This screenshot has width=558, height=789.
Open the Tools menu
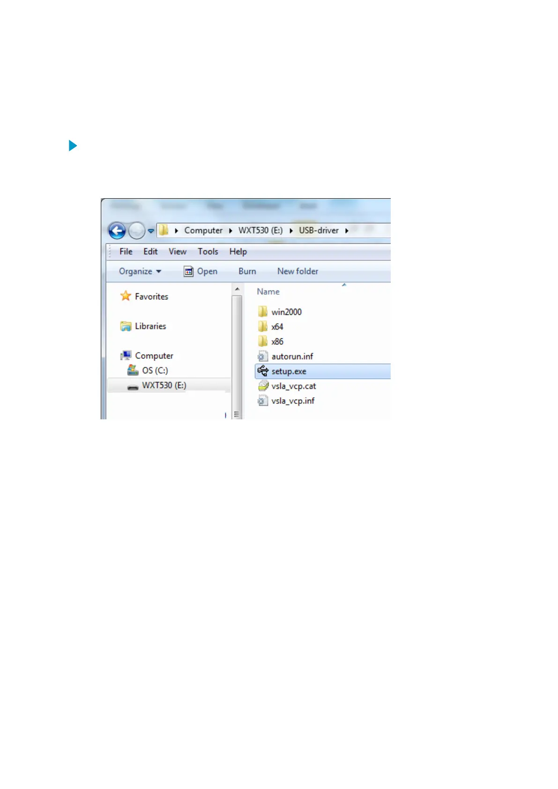click(208, 252)
